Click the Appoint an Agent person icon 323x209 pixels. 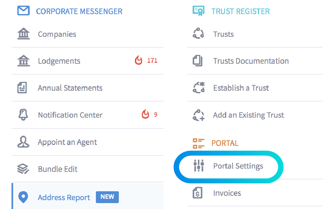[23, 142]
